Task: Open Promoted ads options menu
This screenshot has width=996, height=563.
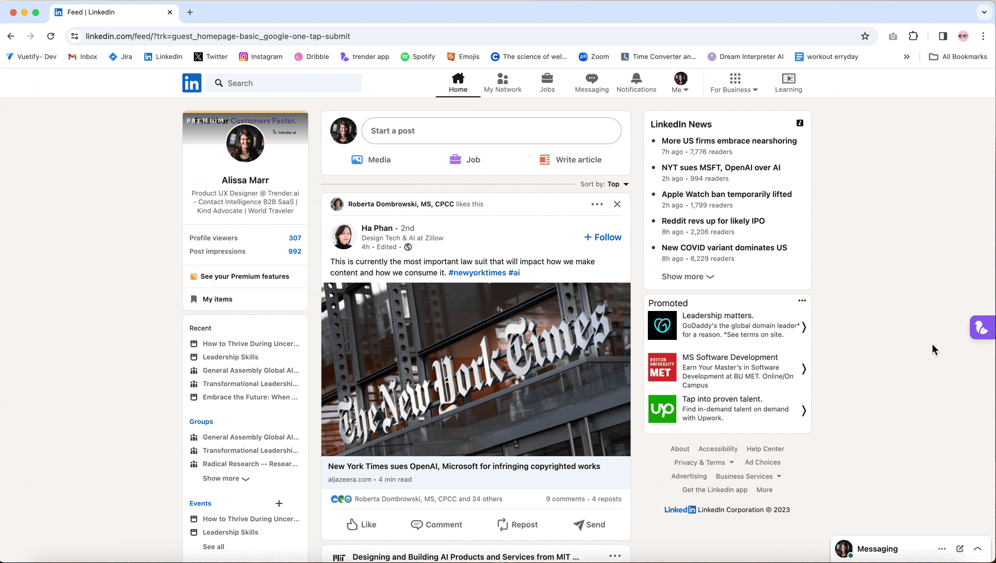Action: (x=802, y=300)
